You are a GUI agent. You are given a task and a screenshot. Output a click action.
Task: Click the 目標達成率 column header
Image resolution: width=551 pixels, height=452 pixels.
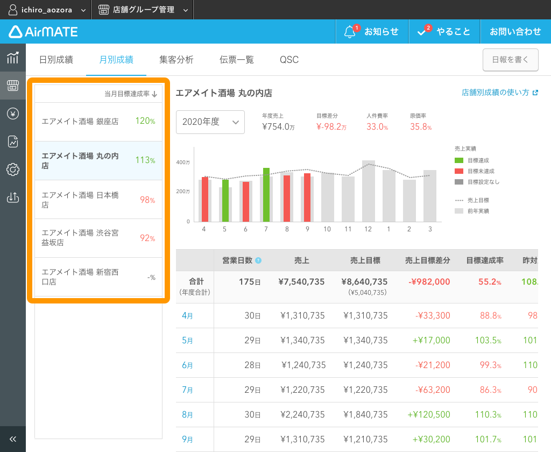485,260
